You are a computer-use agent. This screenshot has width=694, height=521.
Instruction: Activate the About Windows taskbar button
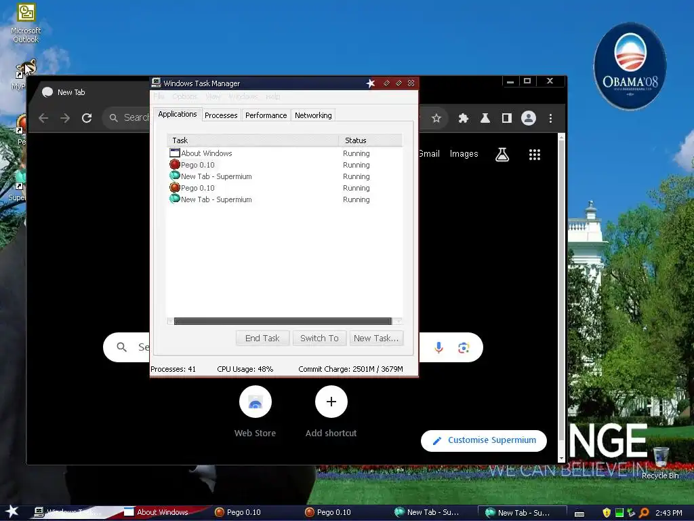(162, 512)
